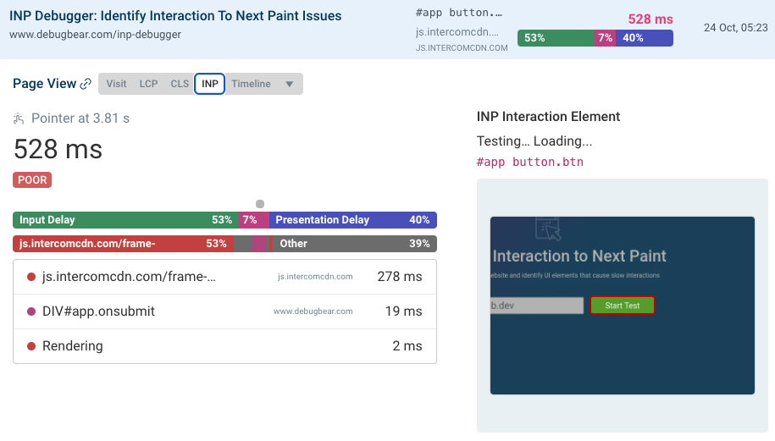The image size is (775, 441).
Task: Click the large 528 ms INP value
Action: click(58, 149)
